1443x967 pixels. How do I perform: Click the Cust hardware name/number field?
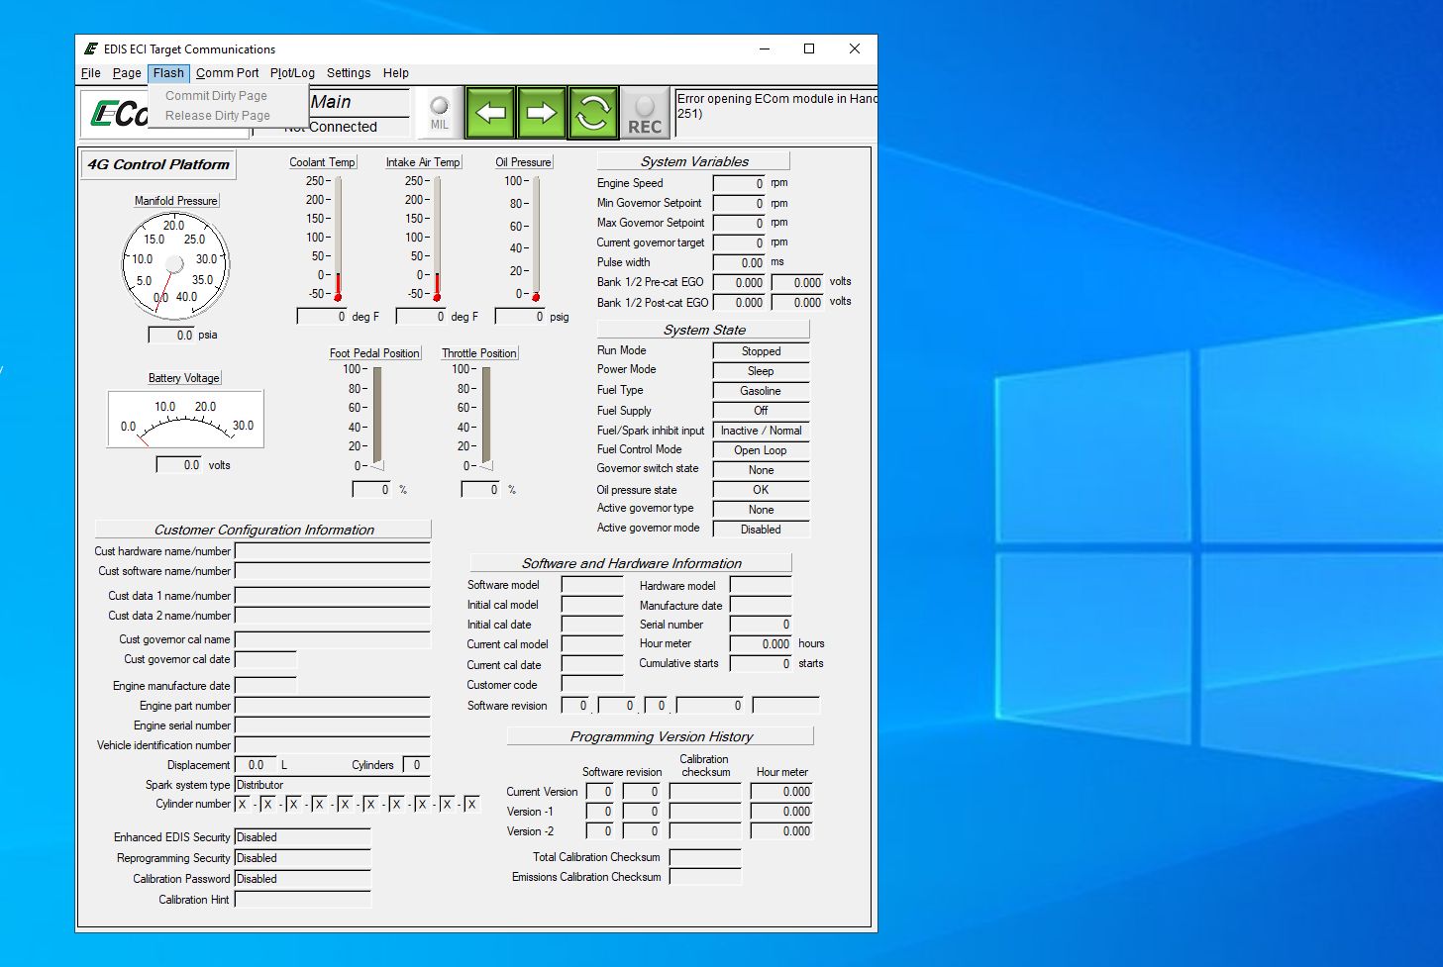332,551
